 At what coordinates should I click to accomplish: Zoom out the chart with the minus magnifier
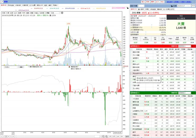click(x=103, y=136)
